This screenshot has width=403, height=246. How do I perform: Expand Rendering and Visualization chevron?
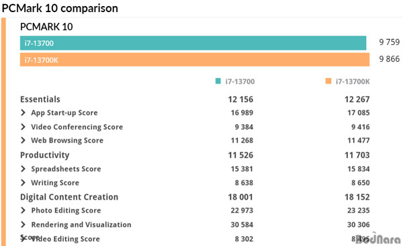(23, 224)
